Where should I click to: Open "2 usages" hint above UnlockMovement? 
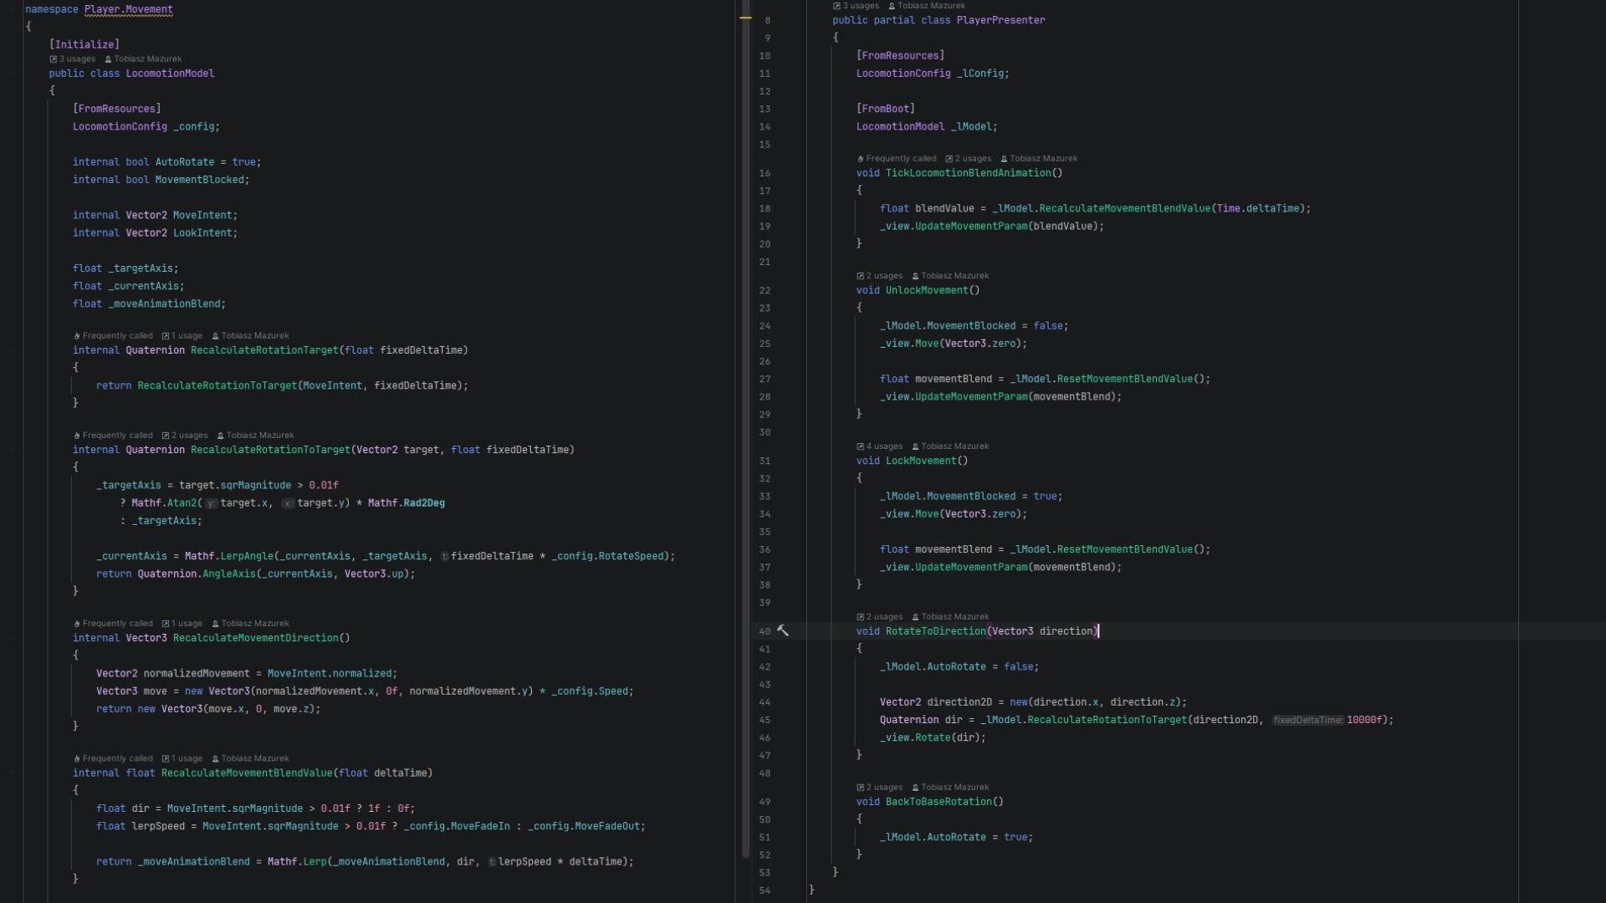[880, 276]
